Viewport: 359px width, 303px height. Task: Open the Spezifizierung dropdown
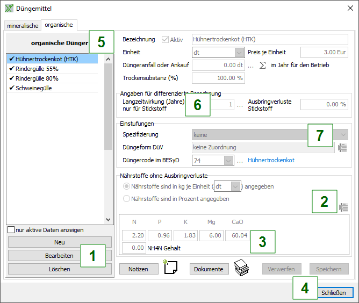pos(342,135)
